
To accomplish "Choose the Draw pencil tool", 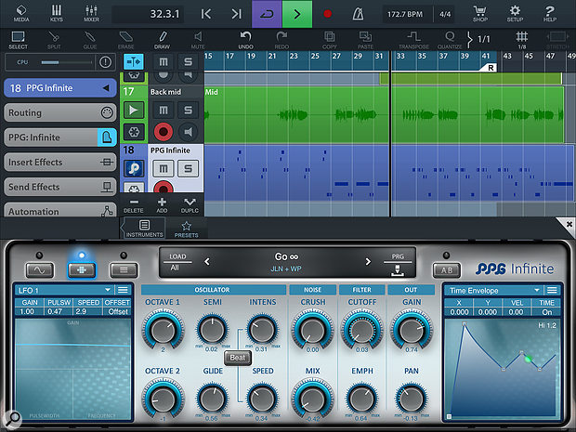I will click(x=162, y=40).
